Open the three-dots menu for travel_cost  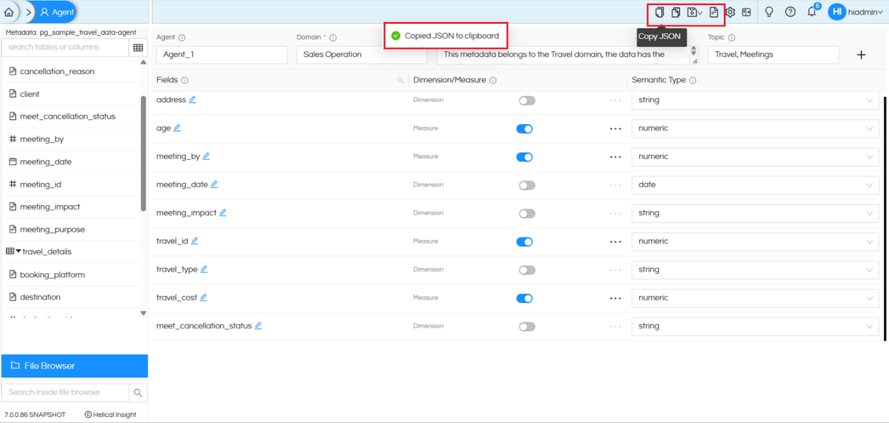(x=615, y=299)
